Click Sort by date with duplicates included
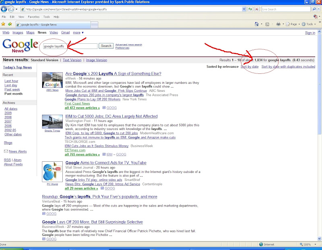This screenshot has height=250, width=322. click(288, 67)
